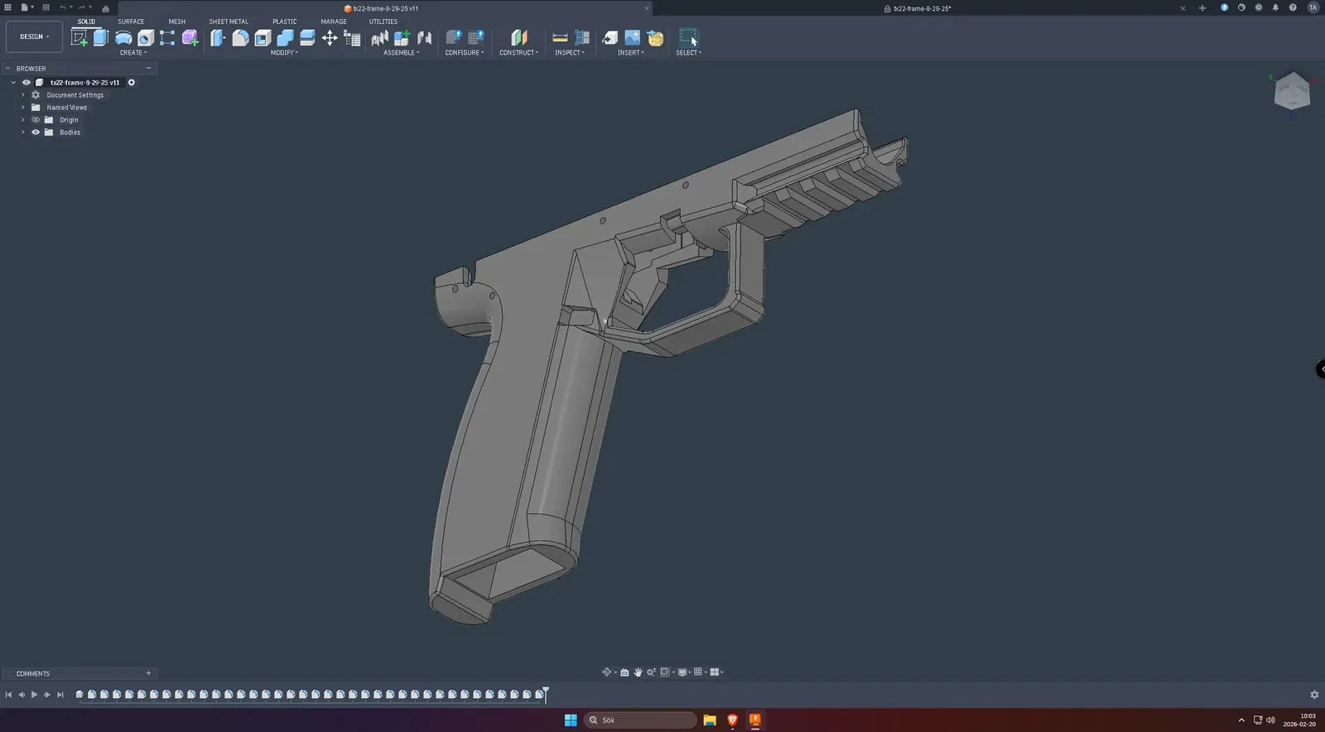The image size is (1325, 732).
Task: Toggle visibility of tx22-frame-8-29-25 v11 component
Action: click(x=26, y=83)
